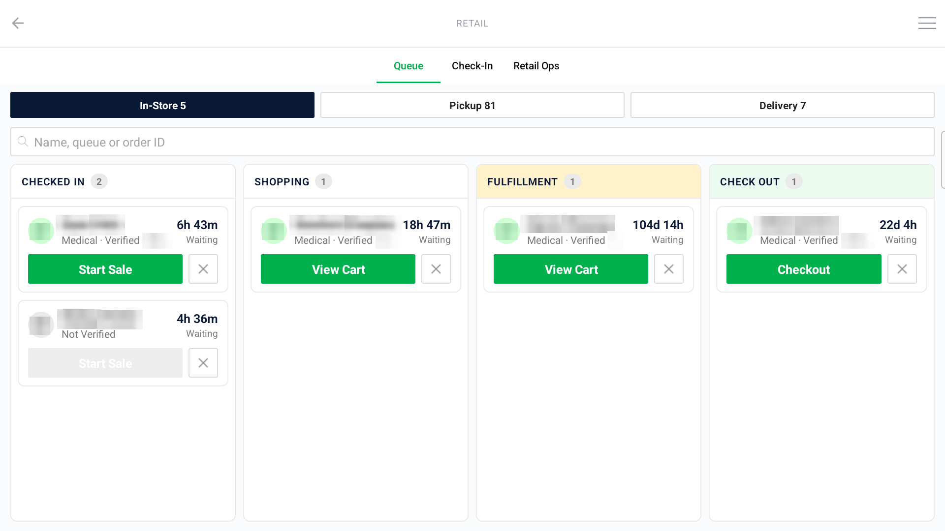Open the hamburger menu icon
The image size is (945, 531).
(x=927, y=23)
